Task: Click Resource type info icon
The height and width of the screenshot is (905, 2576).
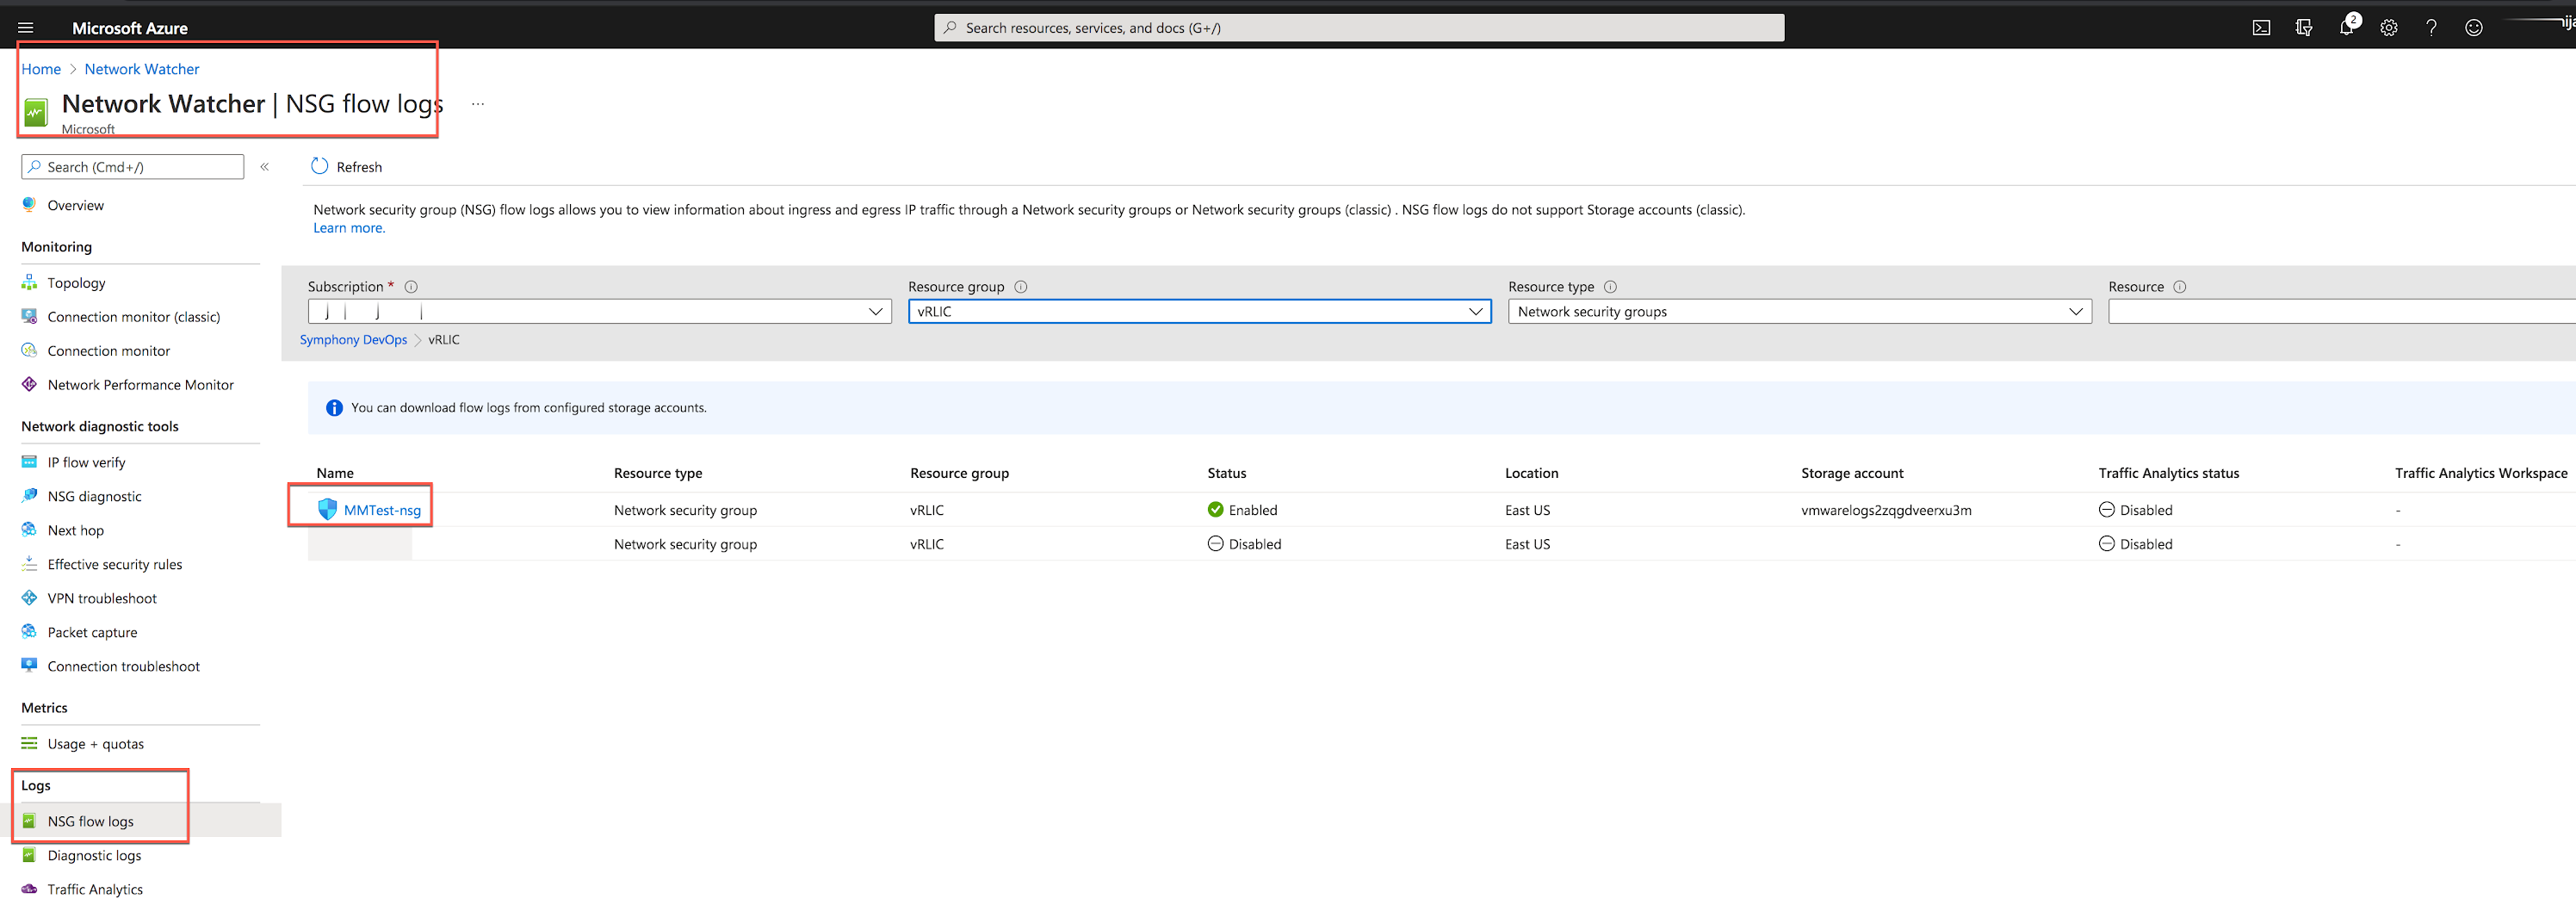Action: click(1610, 287)
